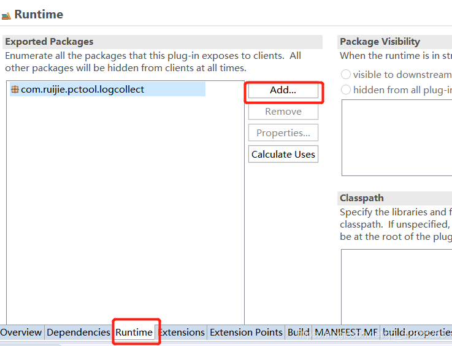Click inside the Classpath libraries list box
This screenshot has height=346, width=452.
(x=397, y=287)
